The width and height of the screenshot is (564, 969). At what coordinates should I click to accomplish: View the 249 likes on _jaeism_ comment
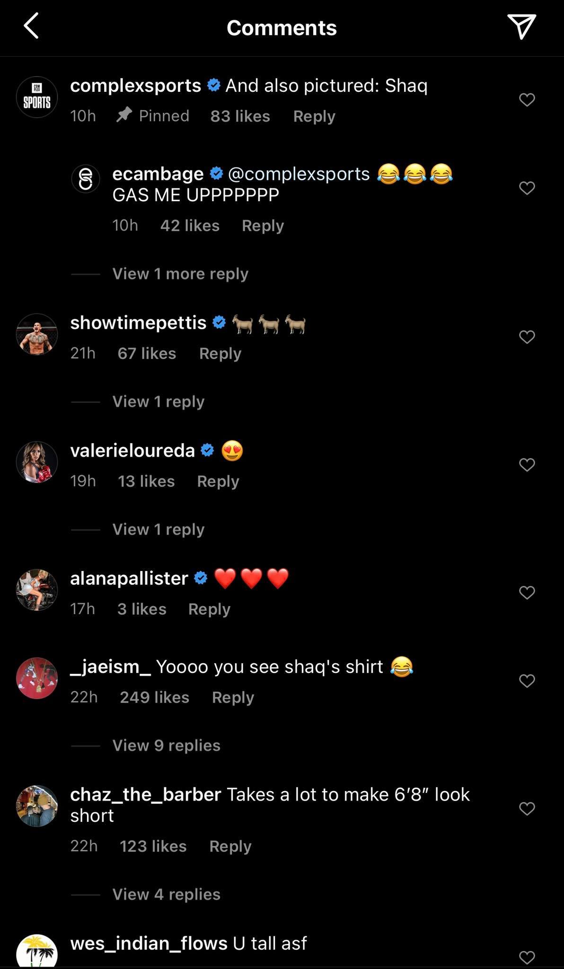154,697
